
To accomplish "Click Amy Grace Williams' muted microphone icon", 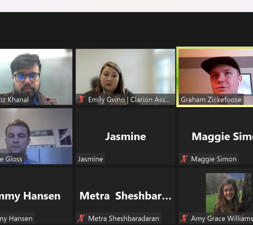I will (x=184, y=218).
